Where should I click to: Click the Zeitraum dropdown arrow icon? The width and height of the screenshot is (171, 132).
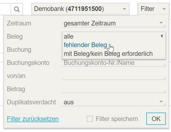pyautogui.click(x=161, y=23)
